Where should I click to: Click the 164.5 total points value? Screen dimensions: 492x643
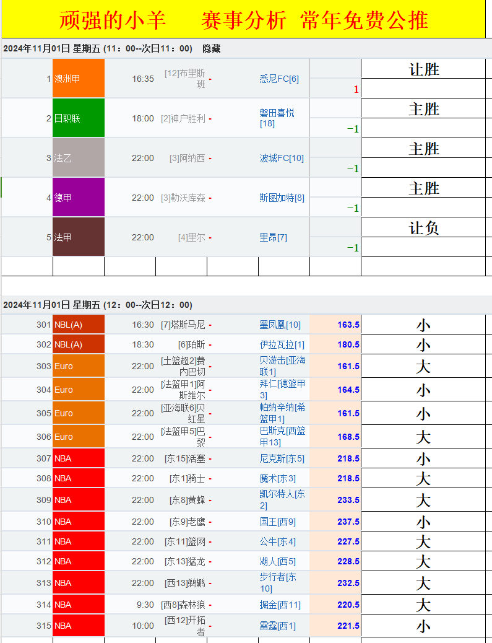pos(348,390)
